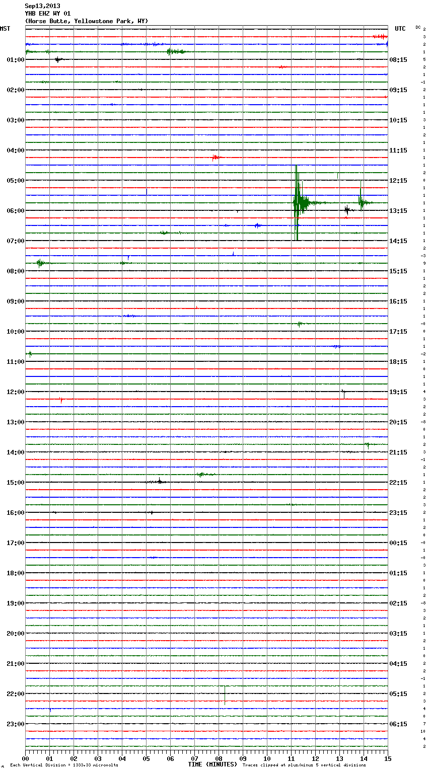Click the 08:15 UTC time label

coord(398,60)
